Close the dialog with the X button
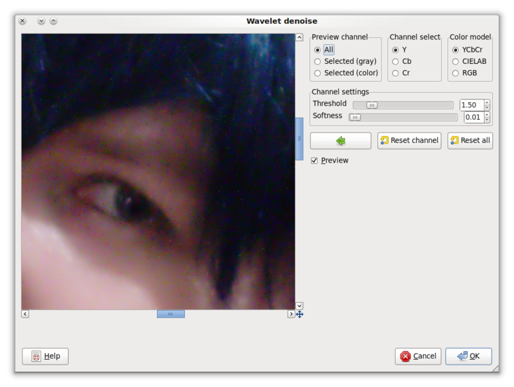The width and height of the screenshot is (514, 387). coord(22,21)
